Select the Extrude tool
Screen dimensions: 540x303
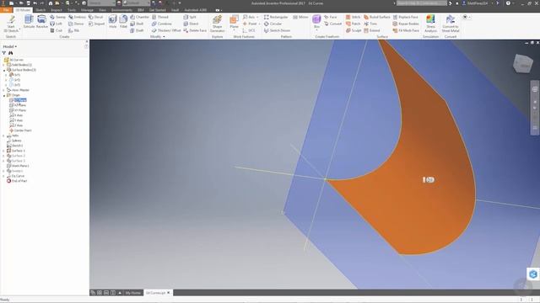pyautogui.click(x=29, y=22)
